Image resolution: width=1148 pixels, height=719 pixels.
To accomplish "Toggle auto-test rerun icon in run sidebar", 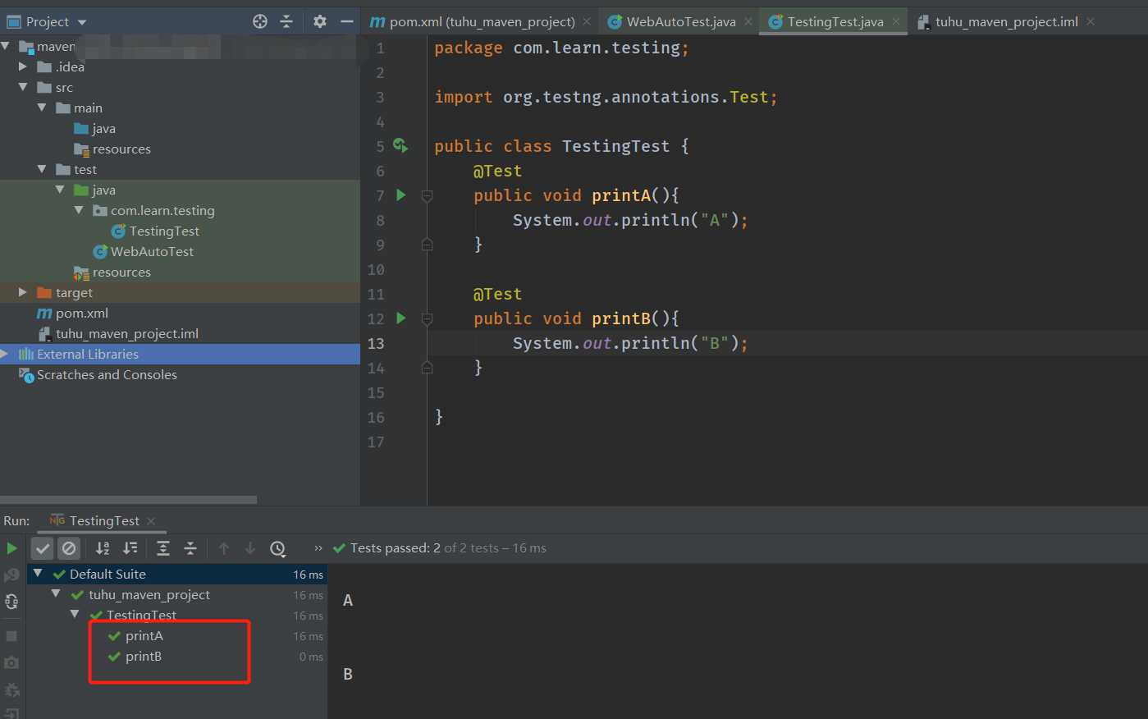I will (x=11, y=602).
